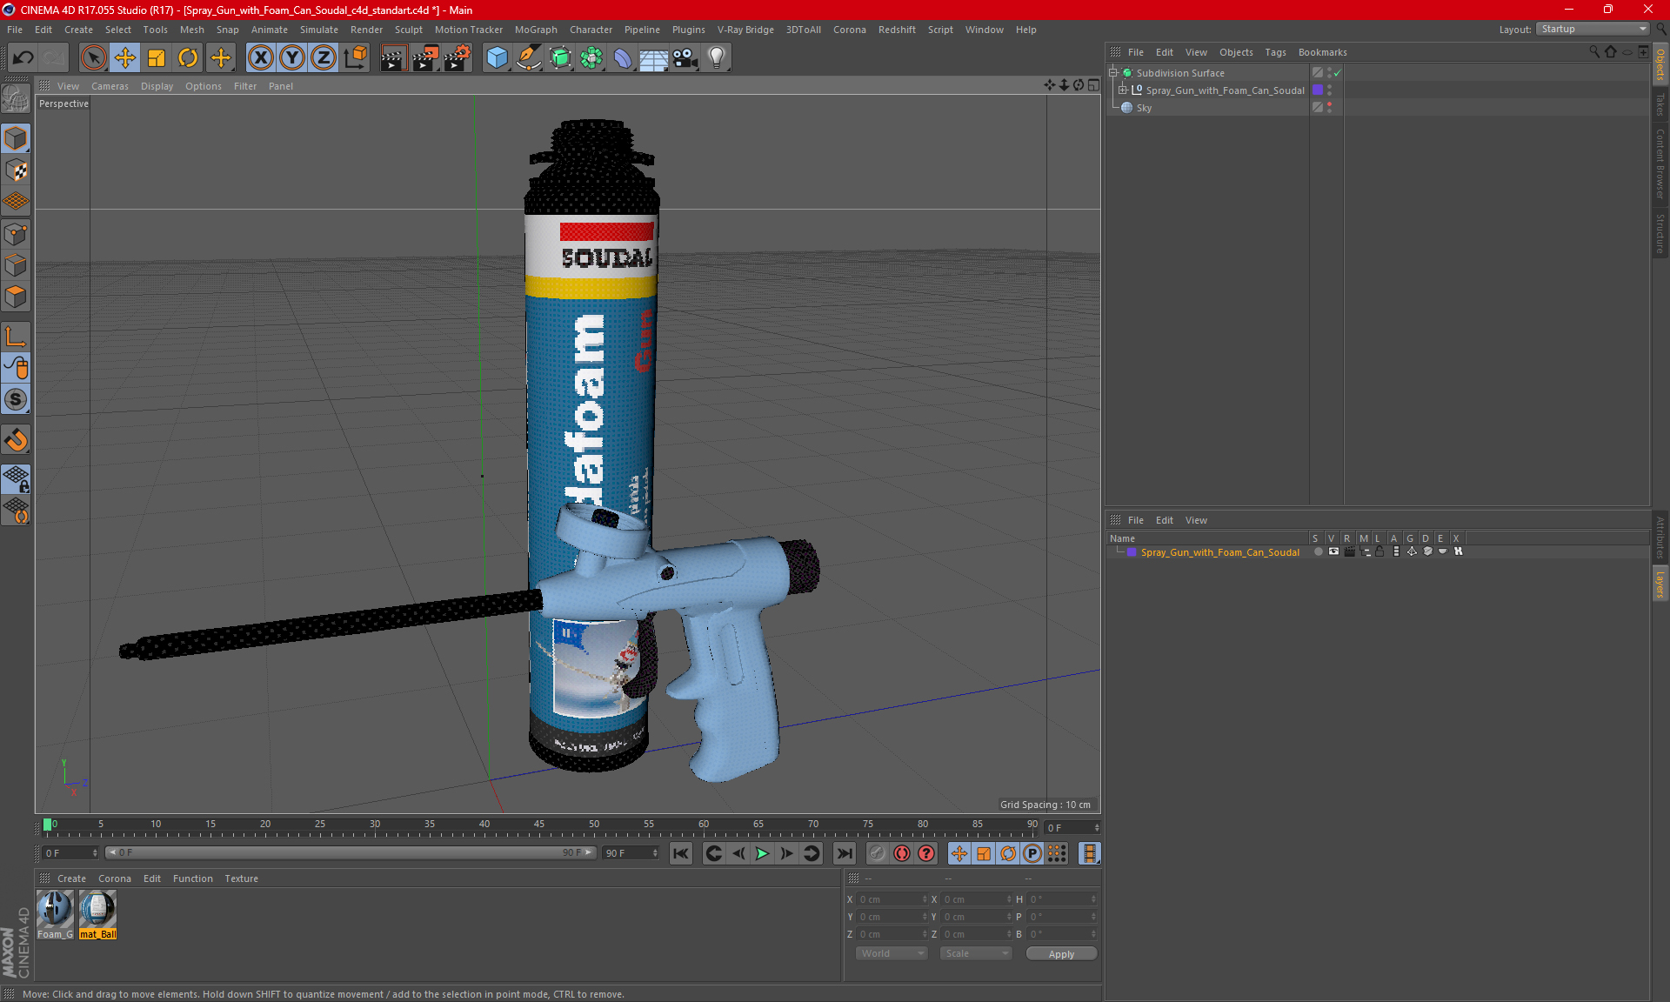
Task: Toggle the Snap enable icon
Action: pos(16,399)
